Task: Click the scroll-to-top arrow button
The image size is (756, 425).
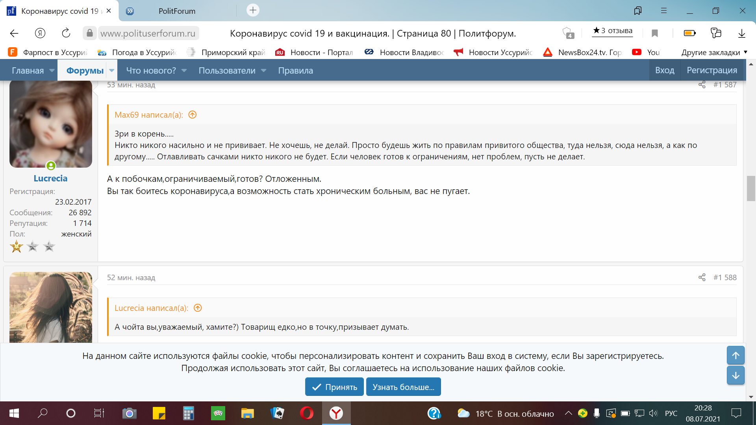Action: click(x=735, y=355)
